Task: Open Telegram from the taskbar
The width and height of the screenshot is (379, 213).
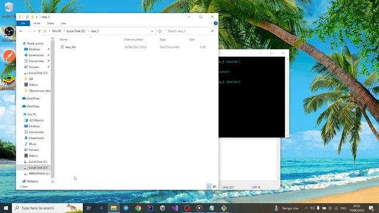Action: tap(126, 208)
